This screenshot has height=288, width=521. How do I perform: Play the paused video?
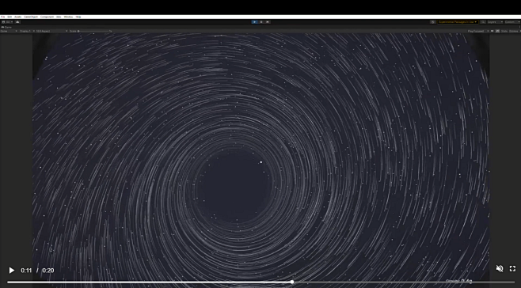coord(12,271)
